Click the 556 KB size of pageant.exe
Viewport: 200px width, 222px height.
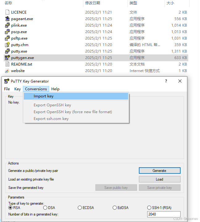pyautogui.click(x=181, y=19)
